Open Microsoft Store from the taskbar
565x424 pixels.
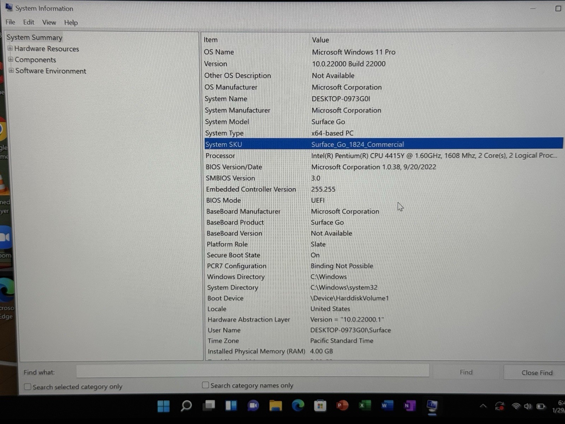[320, 406]
